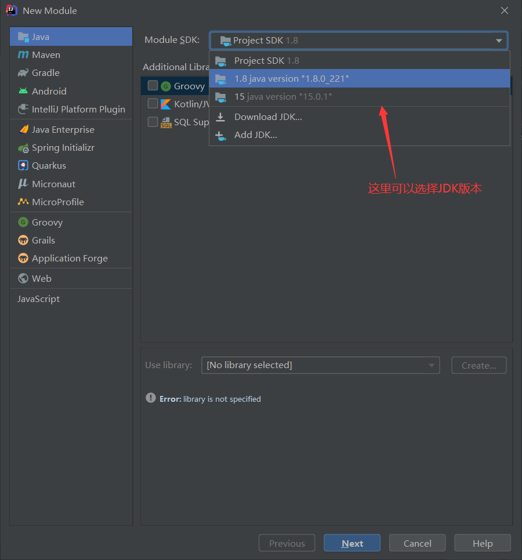The image size is (522, 560).
Task: Select Download JDK... option
Action: click(360, 117)
